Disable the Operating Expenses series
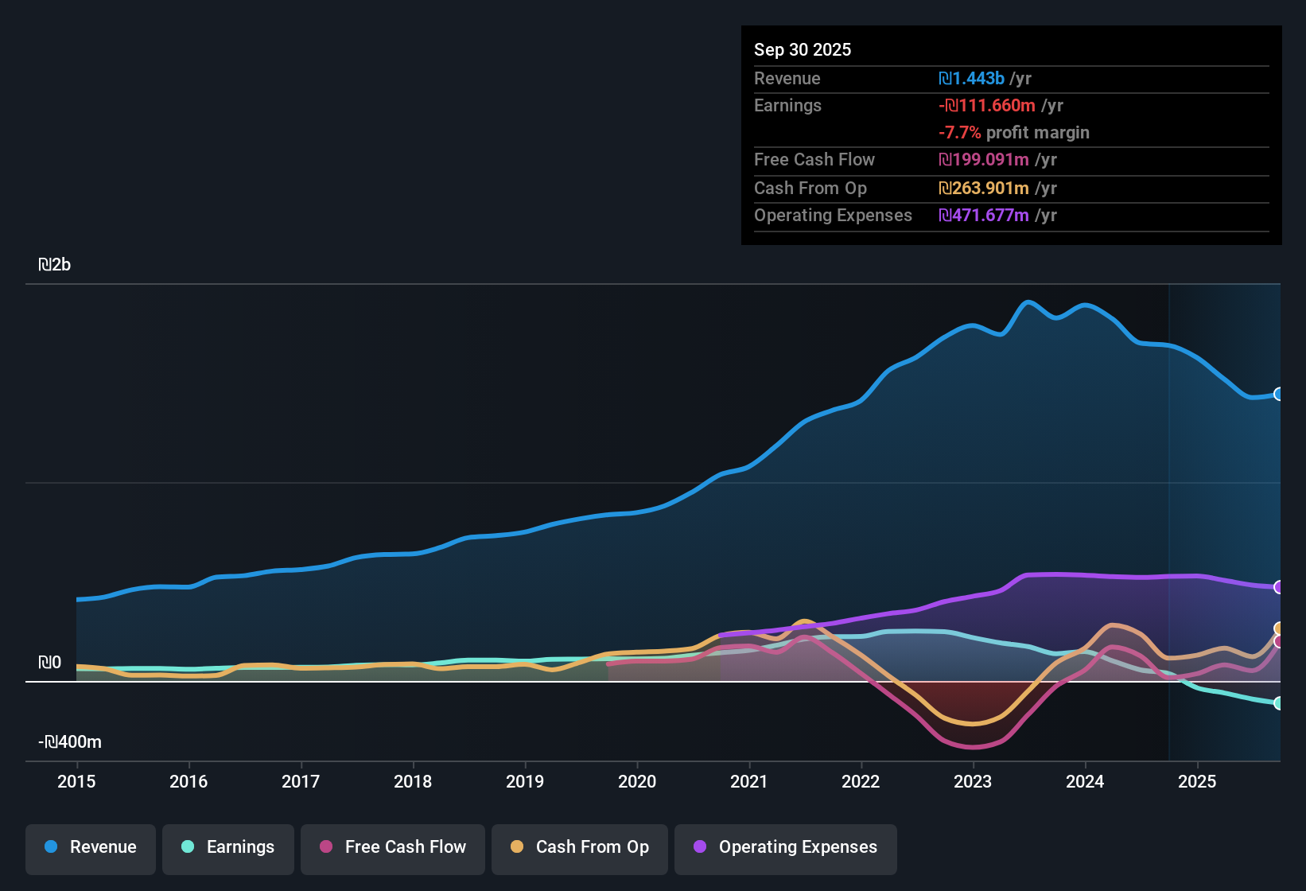The image size is (1306, 891). [786, 847]
